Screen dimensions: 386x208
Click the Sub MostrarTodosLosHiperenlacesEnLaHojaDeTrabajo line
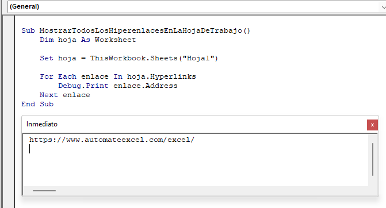(x=136, y=30)
